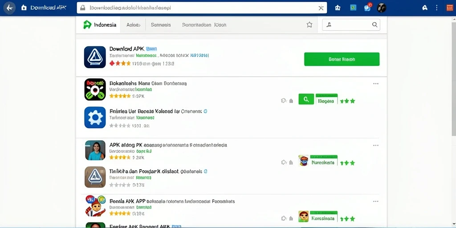
Task: Open the blue notification icon with red badge
Action: click(x=368, y=8)
